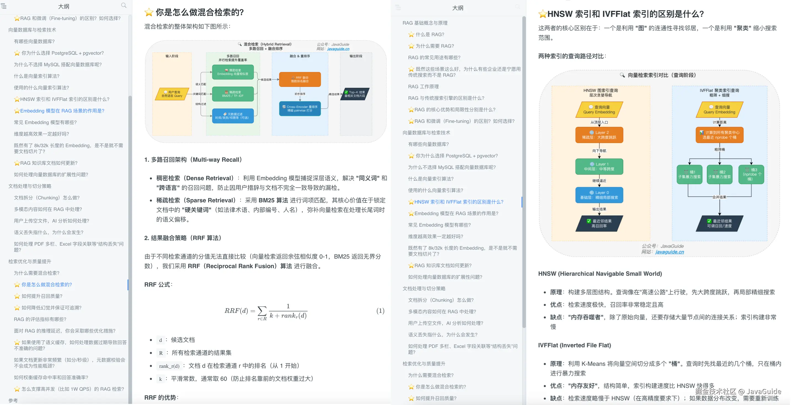Open search in the left outline panel
791x405 pixels.
(x=124, y=5)
